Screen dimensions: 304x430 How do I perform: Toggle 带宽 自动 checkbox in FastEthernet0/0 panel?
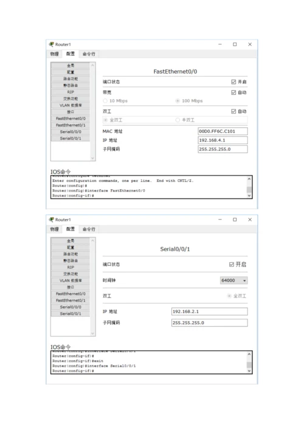click(233, 92)
